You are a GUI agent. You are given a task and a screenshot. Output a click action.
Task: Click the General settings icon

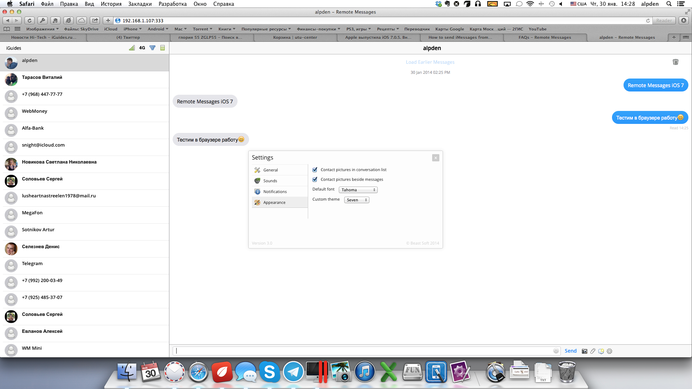click(x=257, y=170)
